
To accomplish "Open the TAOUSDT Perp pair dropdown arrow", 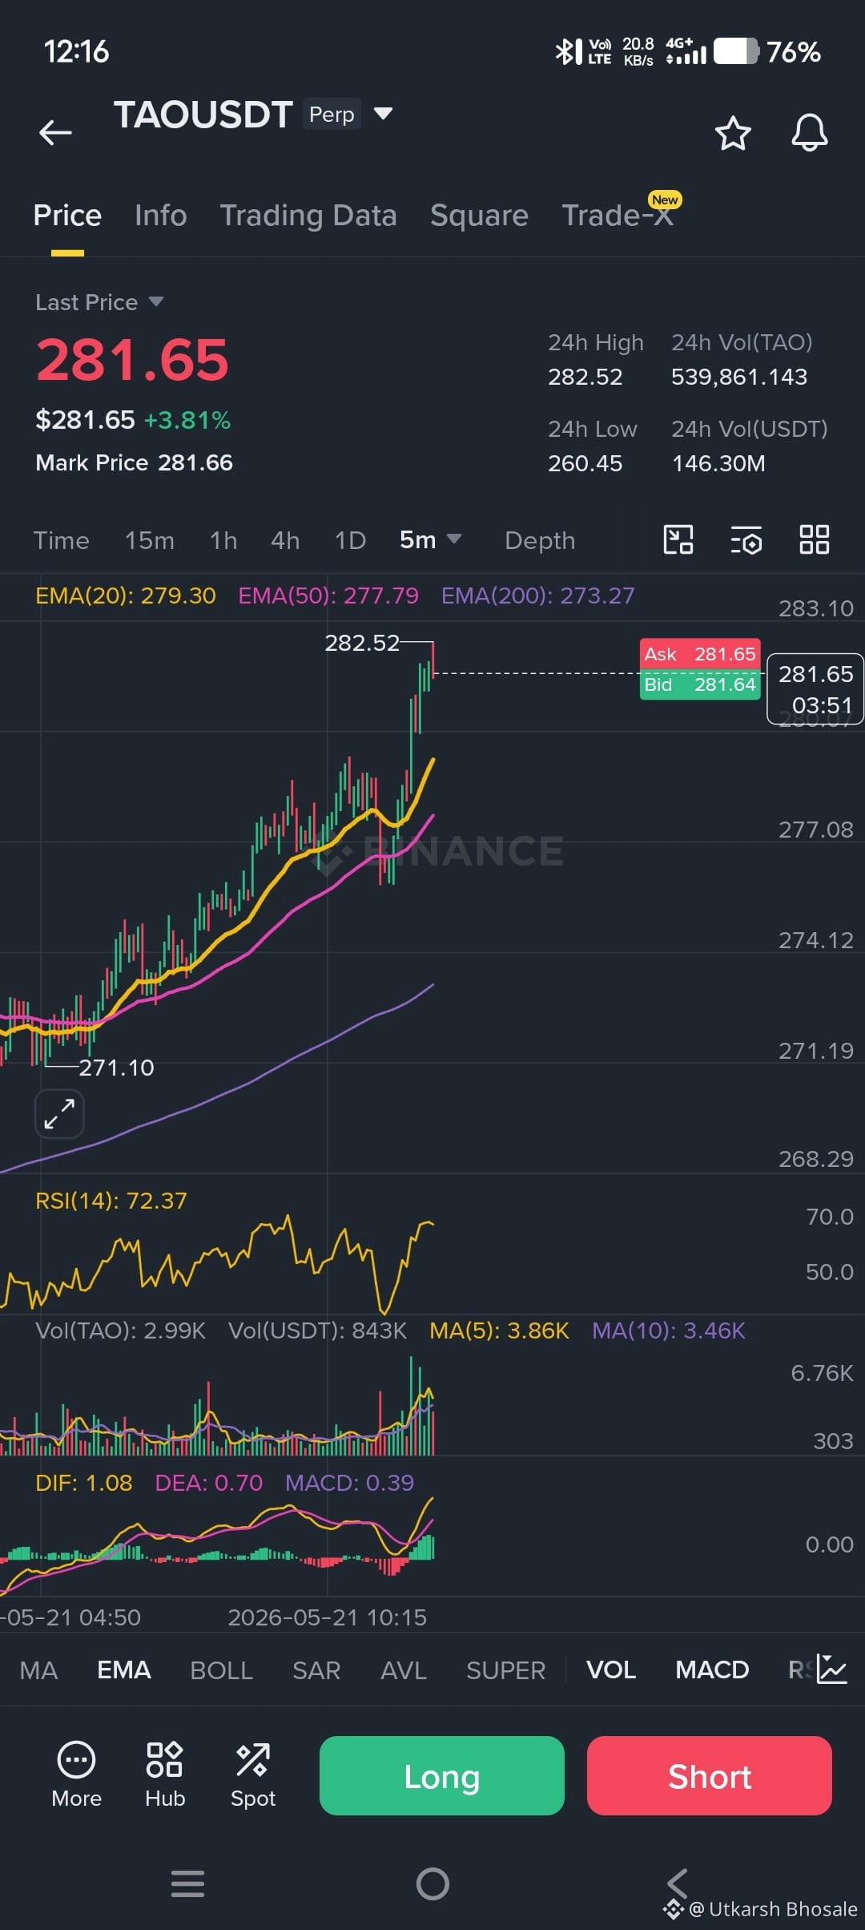I will 384,114.
